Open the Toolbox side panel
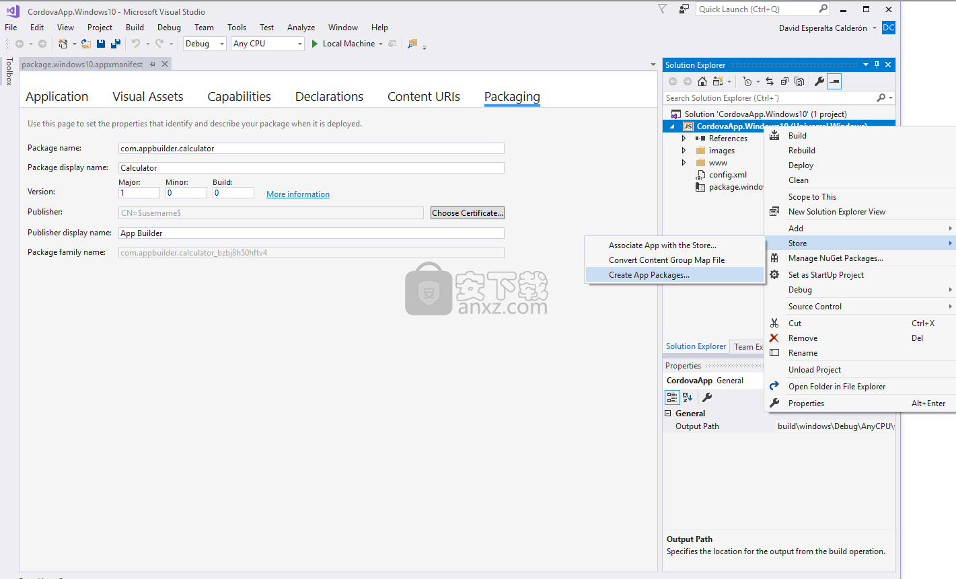The width and height of the screenshot is (956, 579). click(9, 71)
